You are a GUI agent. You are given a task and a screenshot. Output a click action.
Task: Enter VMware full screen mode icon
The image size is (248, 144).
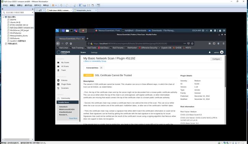[x=89, y=5]
